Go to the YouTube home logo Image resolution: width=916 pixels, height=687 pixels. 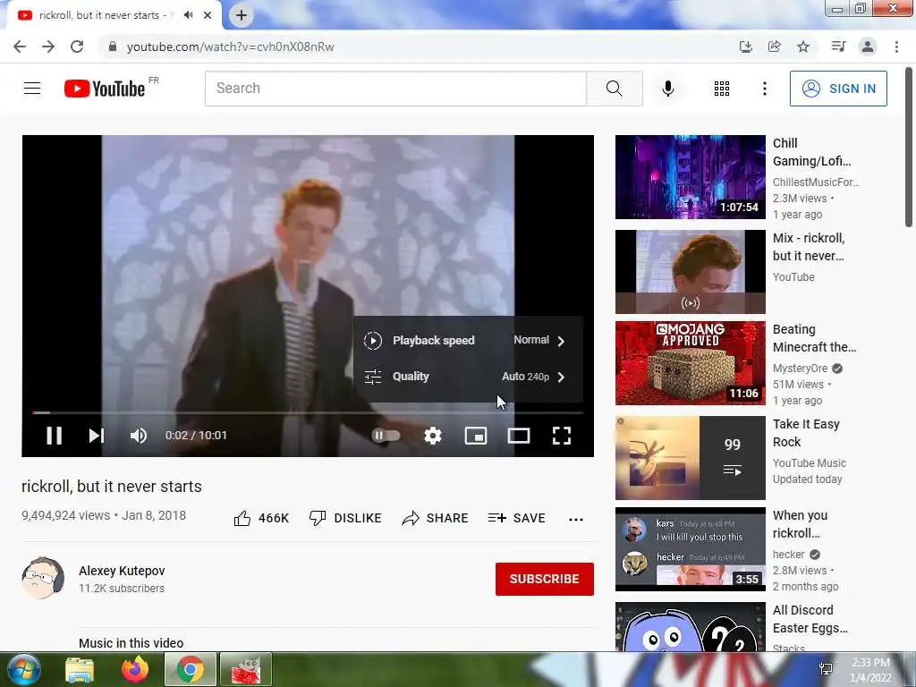click(x=106, y=89)
